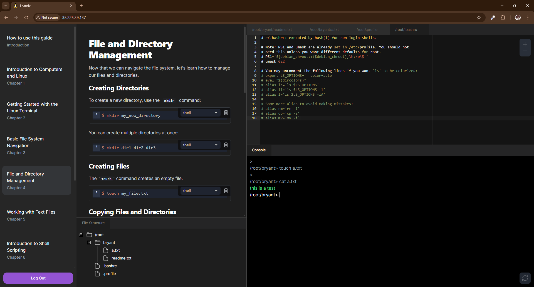Open shell dropdown for touch command
This screenshot has width=534, height=287.
coord(200,190)
